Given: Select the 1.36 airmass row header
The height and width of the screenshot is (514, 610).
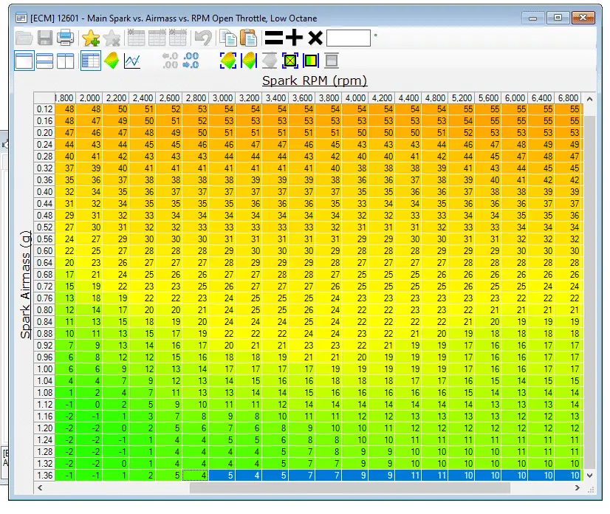Looking at the screenshot, I should (x=44, y=475).
